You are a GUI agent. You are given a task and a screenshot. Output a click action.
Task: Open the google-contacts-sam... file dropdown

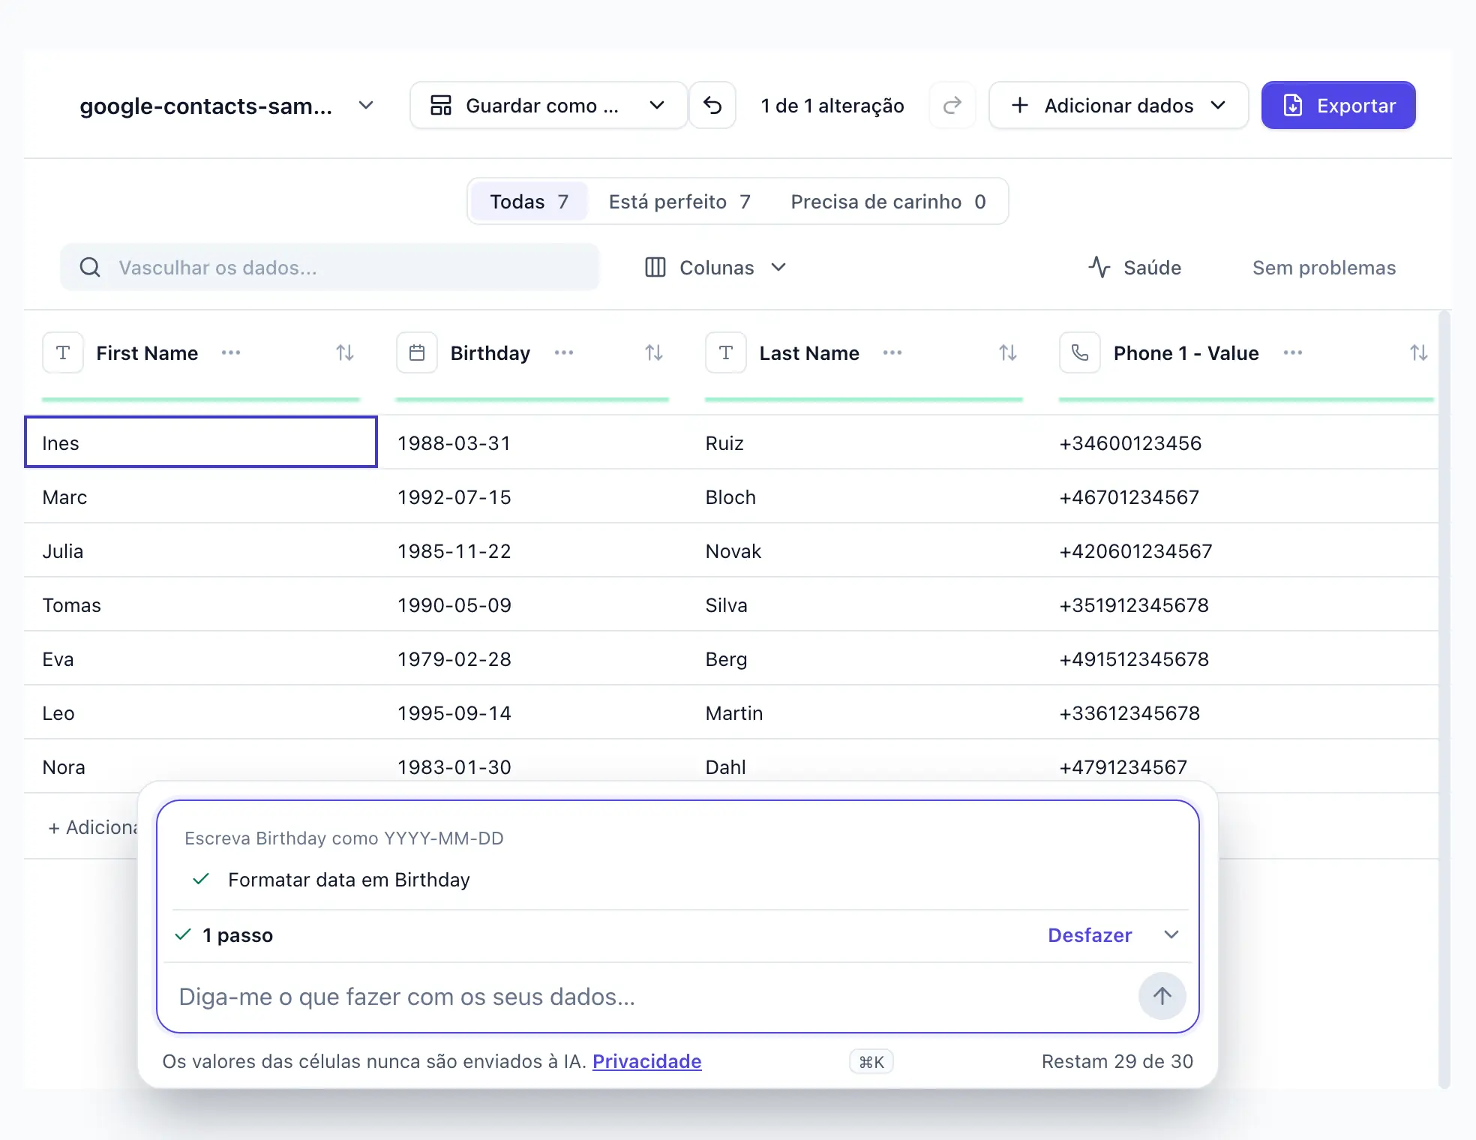point(226,106)
